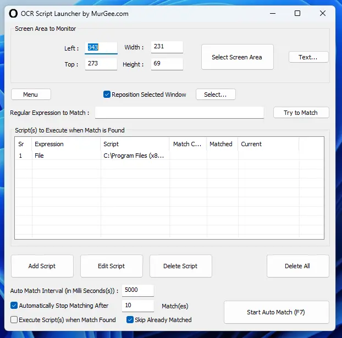Click the Script column header
This screenshot has width=342, height=338.
[135, 144]
